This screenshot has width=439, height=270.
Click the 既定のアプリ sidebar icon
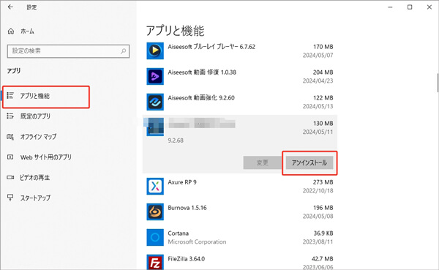point(10,116)
